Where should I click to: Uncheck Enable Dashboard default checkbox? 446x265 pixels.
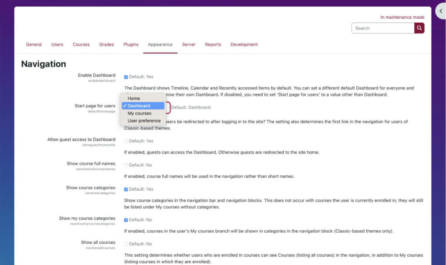coord(126,76)
